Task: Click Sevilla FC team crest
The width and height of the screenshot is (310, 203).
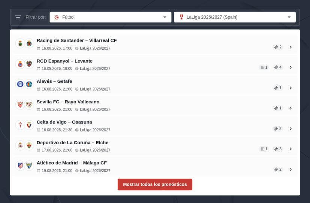Action: pyautogui.click(x=20, y=104)
